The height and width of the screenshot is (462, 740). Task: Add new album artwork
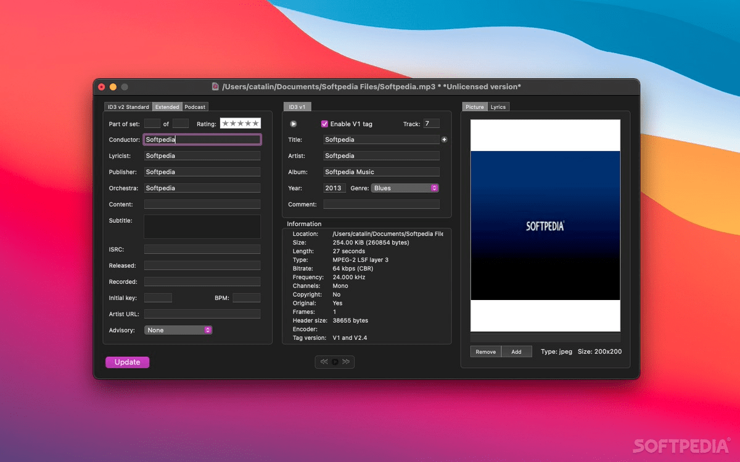pos(517,351)
